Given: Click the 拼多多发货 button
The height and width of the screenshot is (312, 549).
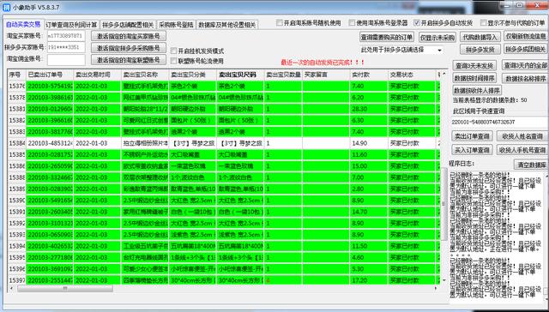Looking at the screenshot, I should (480, 50).
